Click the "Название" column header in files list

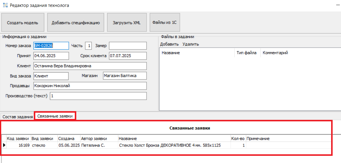pyautogui.click(x=171, y=53)
